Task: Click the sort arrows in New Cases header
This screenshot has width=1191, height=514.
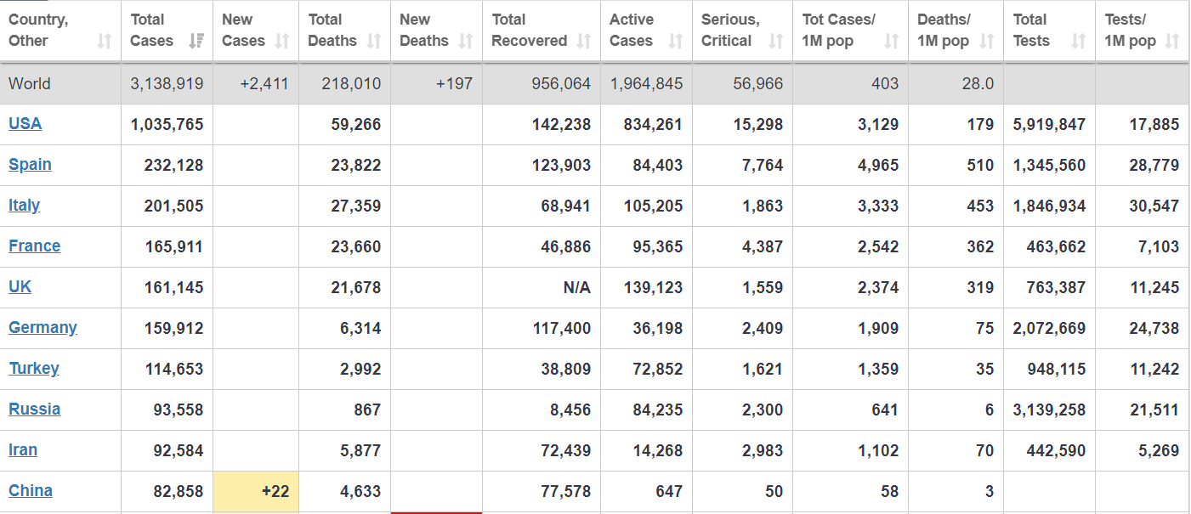Action: (x=283, y=41)
